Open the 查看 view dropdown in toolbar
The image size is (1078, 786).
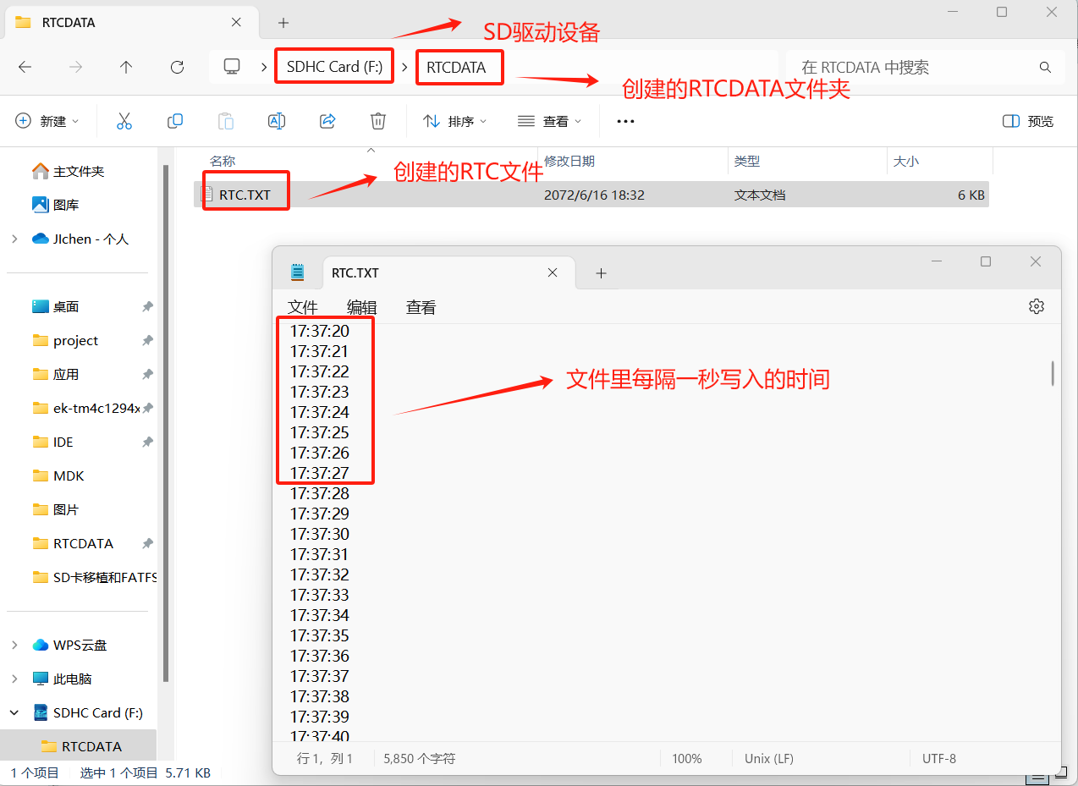point(550,121)
